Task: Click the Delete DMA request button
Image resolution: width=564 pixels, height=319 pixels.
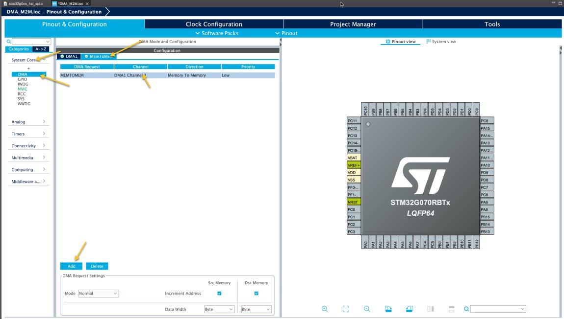Action: pos(97,266)
